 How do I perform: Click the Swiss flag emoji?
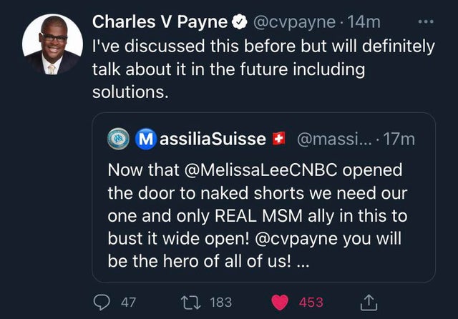click(x=280, y=139)
